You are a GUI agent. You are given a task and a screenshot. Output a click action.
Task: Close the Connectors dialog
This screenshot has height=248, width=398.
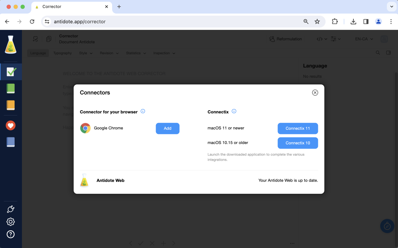[x=315, y=93]
